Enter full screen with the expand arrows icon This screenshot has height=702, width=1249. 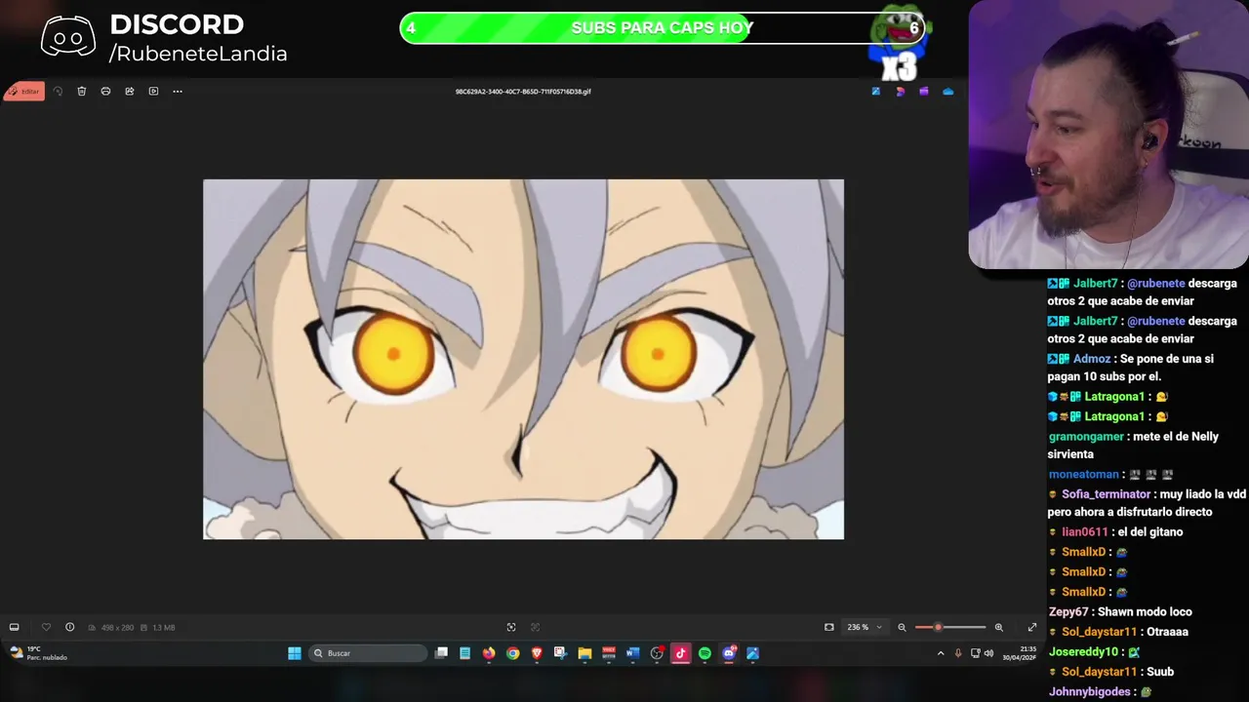(1032, 627)
